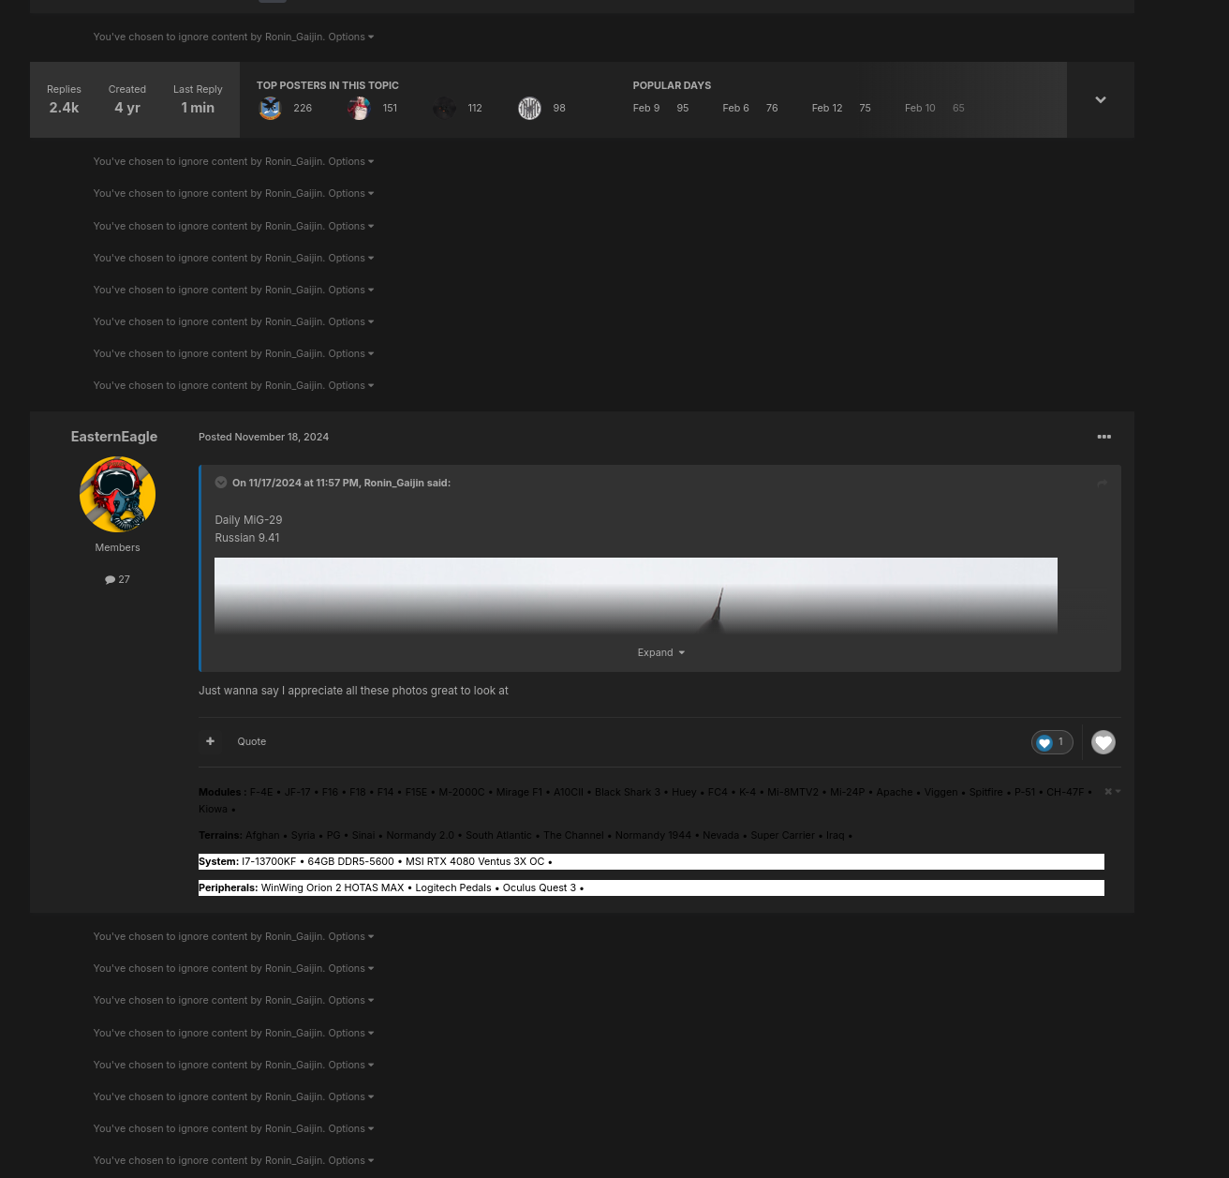Click 'Just wanna say I appreciate' post text
This screenshot has width=1229, height=1178.
click(x=353, y=691)
